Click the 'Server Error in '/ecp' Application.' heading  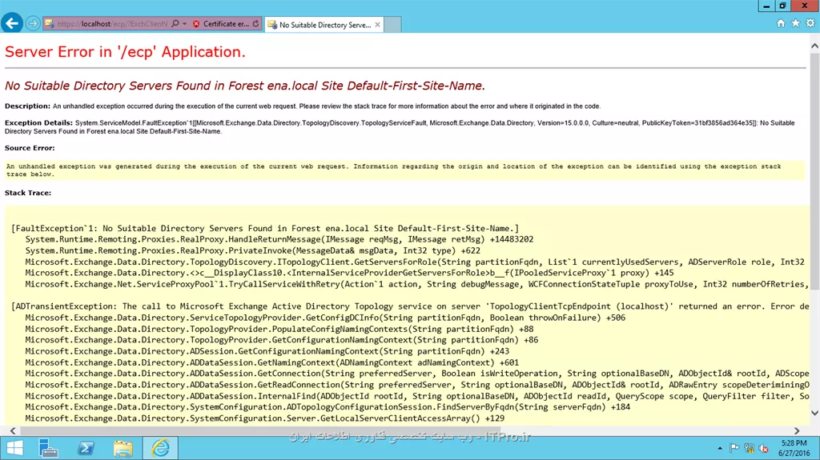125,52
